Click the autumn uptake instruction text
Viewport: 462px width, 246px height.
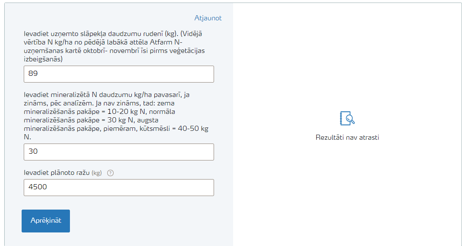pos(114,47)
